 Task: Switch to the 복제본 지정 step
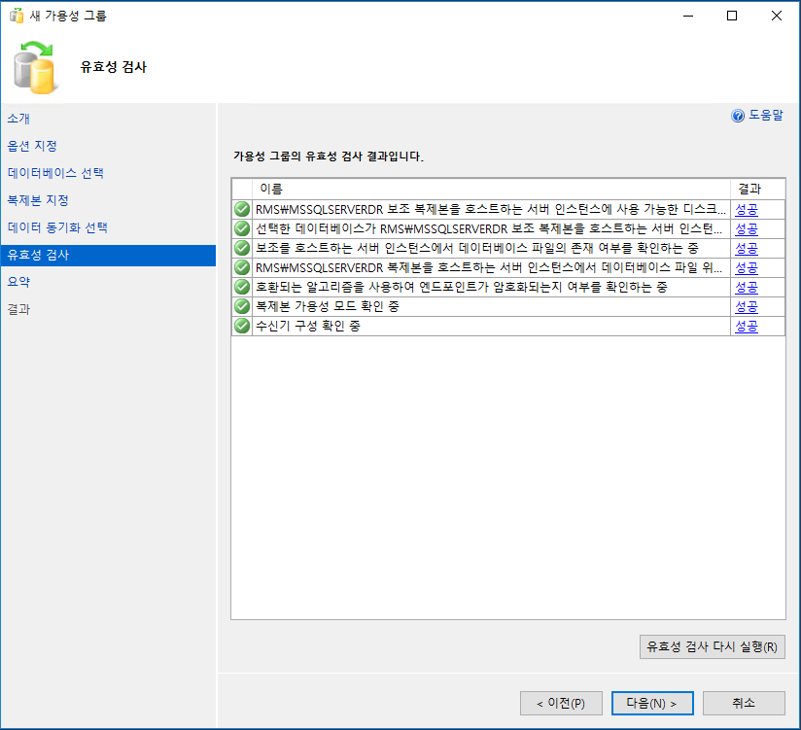point(38,200)
